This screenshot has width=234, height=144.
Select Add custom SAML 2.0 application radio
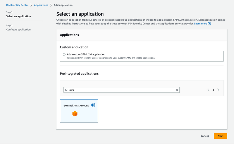(64, 55)
